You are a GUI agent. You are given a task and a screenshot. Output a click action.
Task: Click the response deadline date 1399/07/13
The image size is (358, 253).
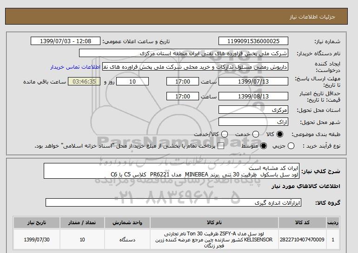(253, 81)
